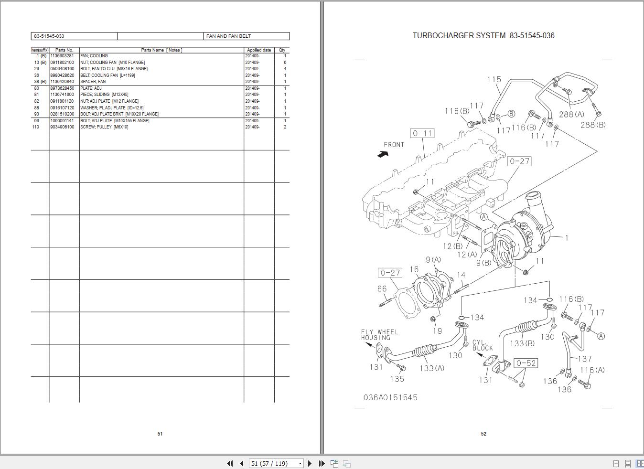Viewport: 644px width, 469px height.
Task: Click 'BOLT; ADJ PLATE [M10X155 FLANGE]' entry
Action: pyautogui.click(x=115, y=121)
